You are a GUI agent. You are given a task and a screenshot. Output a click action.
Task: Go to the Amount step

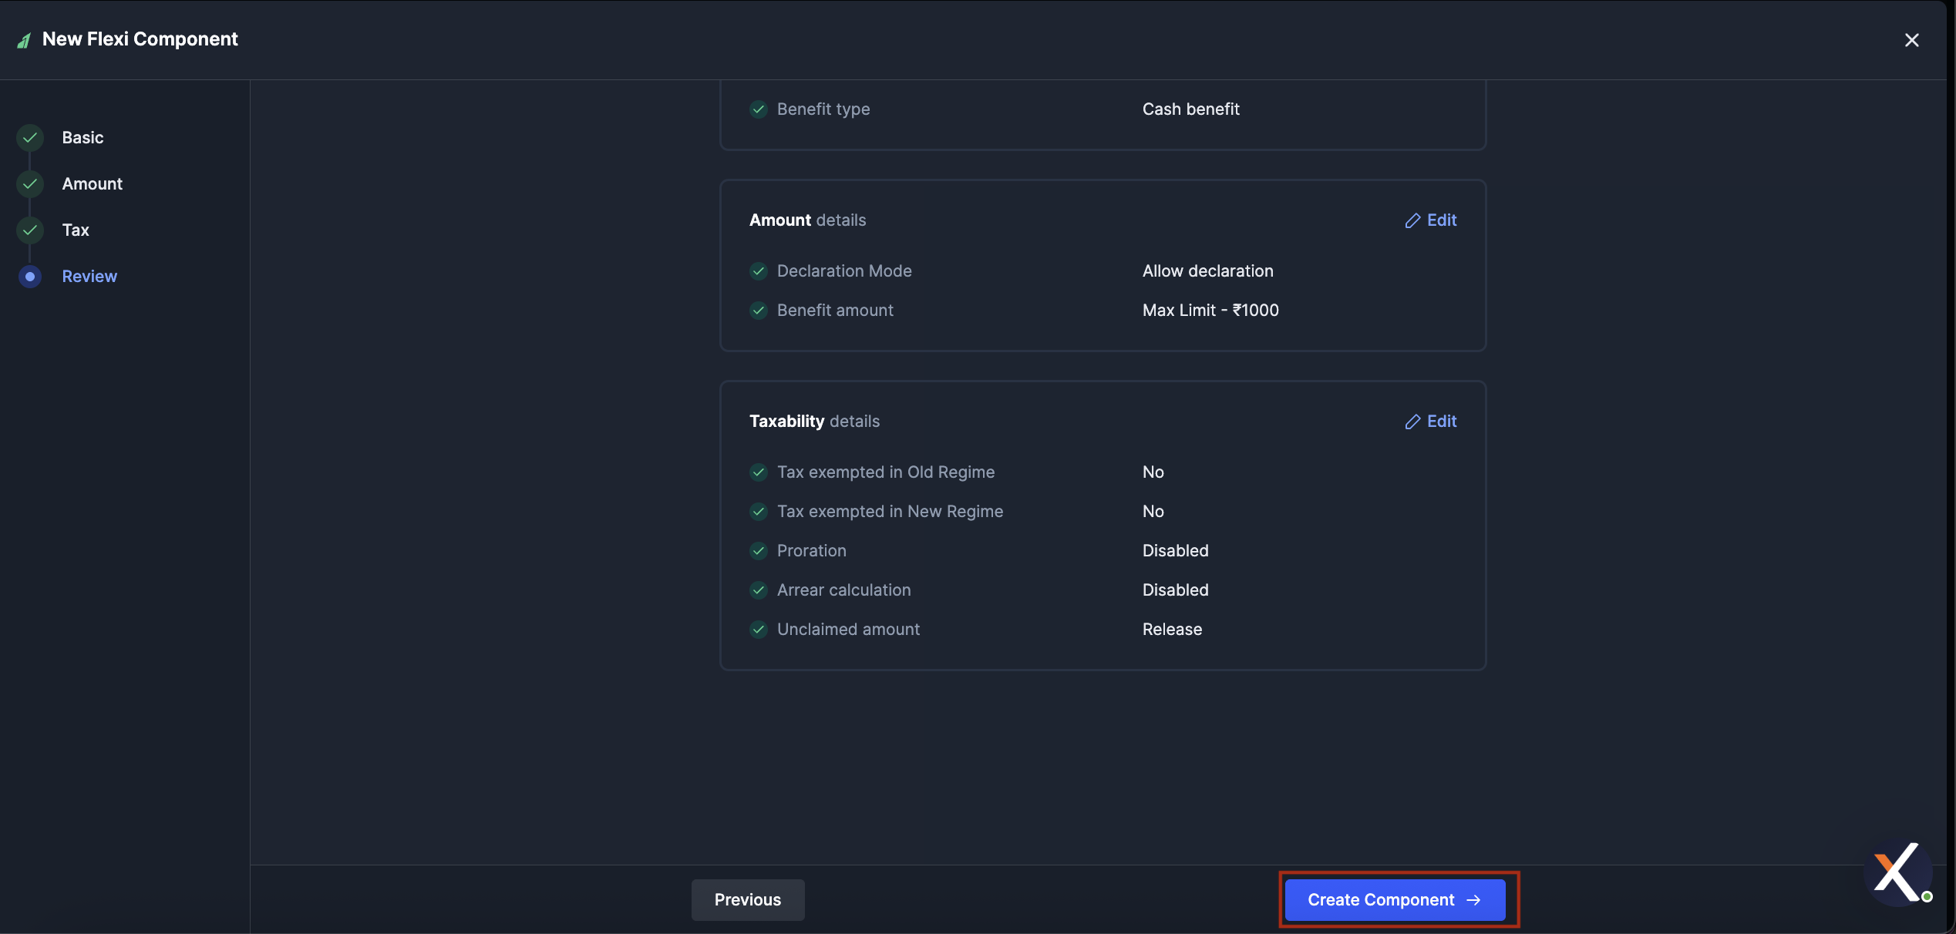(x=92, y=184)
